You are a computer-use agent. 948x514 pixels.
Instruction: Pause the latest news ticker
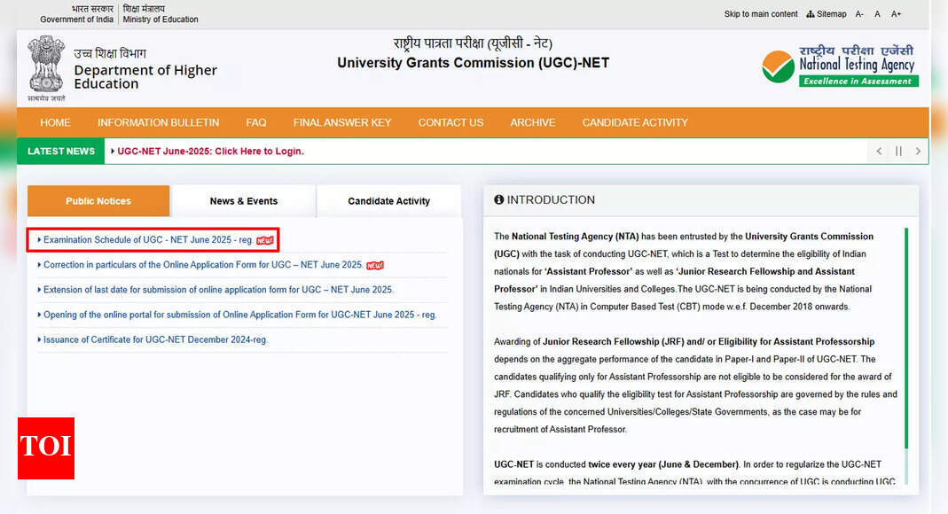898,152
